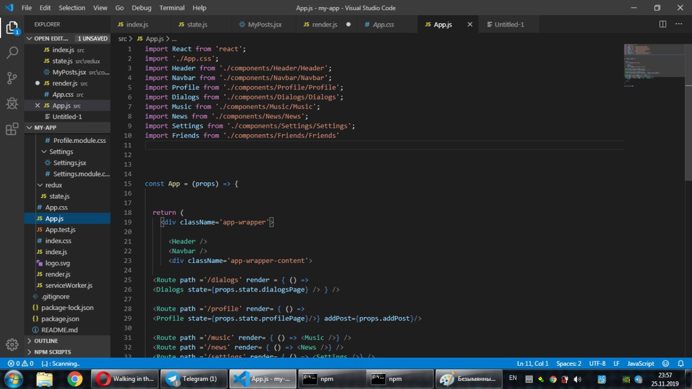Close the App.js editor tab

[470, 25]
